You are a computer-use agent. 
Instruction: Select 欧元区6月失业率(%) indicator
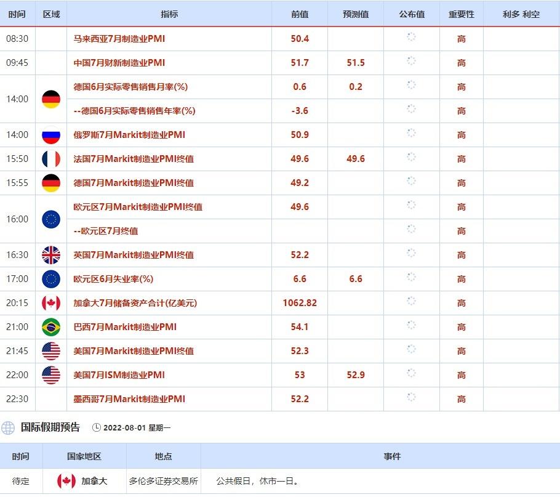(113, 279)
